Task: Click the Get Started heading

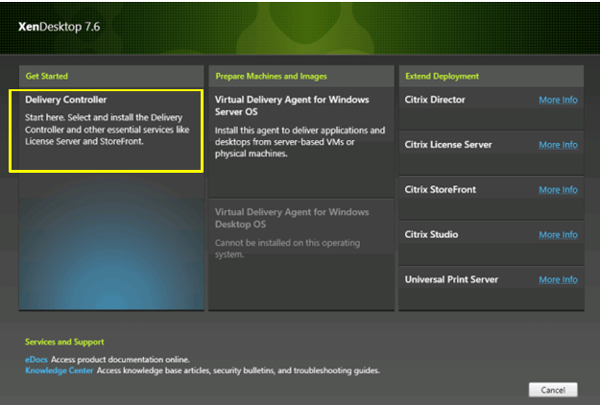Action: click(x=47, y=76)
